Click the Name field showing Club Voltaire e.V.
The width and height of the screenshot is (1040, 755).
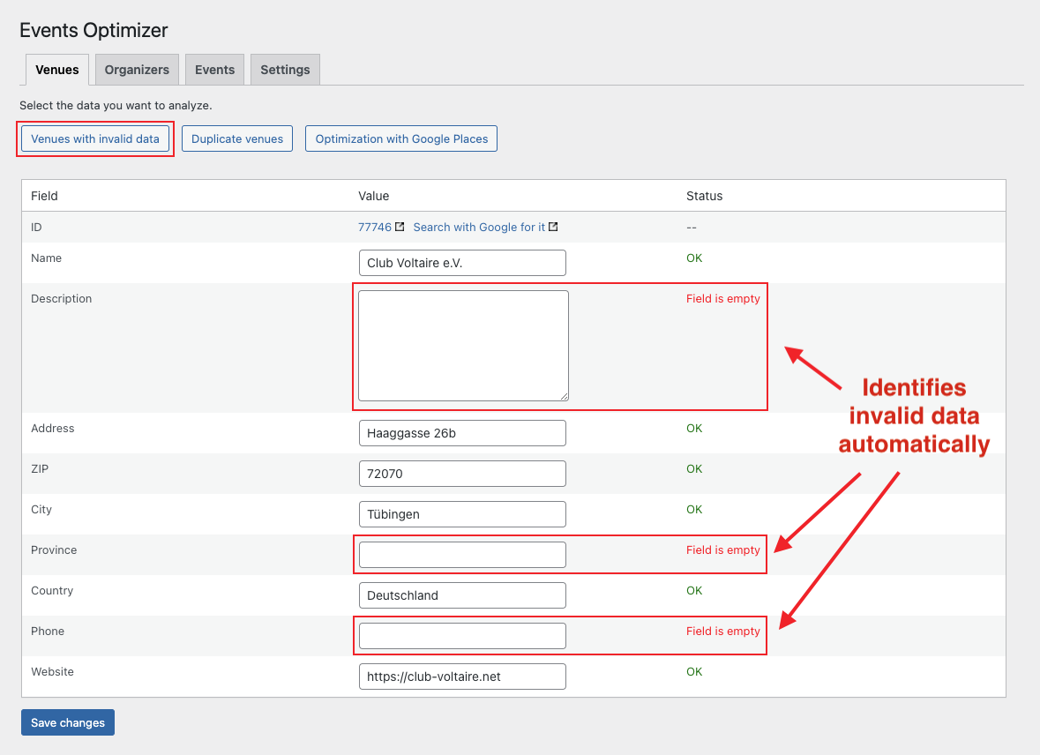pyautogui.click(x=461, y=262)
